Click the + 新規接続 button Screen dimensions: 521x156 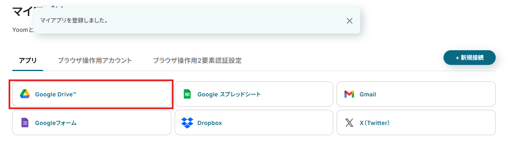coord(470,58)
